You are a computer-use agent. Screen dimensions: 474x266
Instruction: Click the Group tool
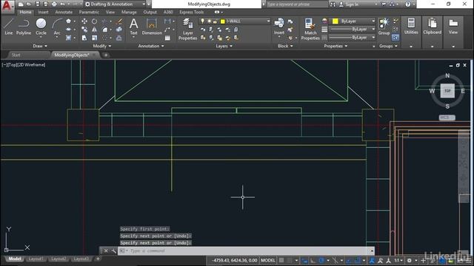(x=384, y=27)
